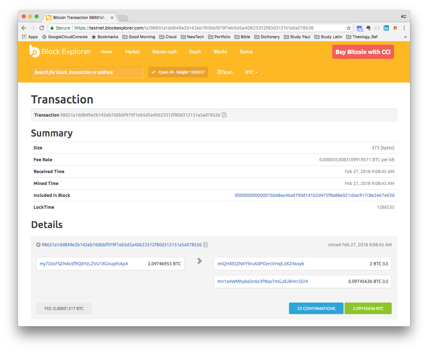
Task: Open the QR code Scan tool
Action: (225, 72)
